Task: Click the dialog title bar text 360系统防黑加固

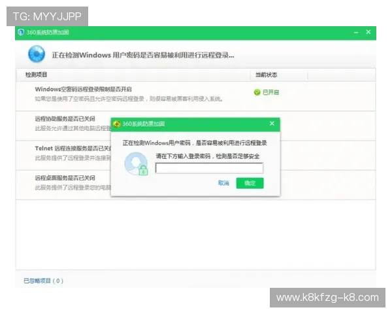Action: (144, 124)
